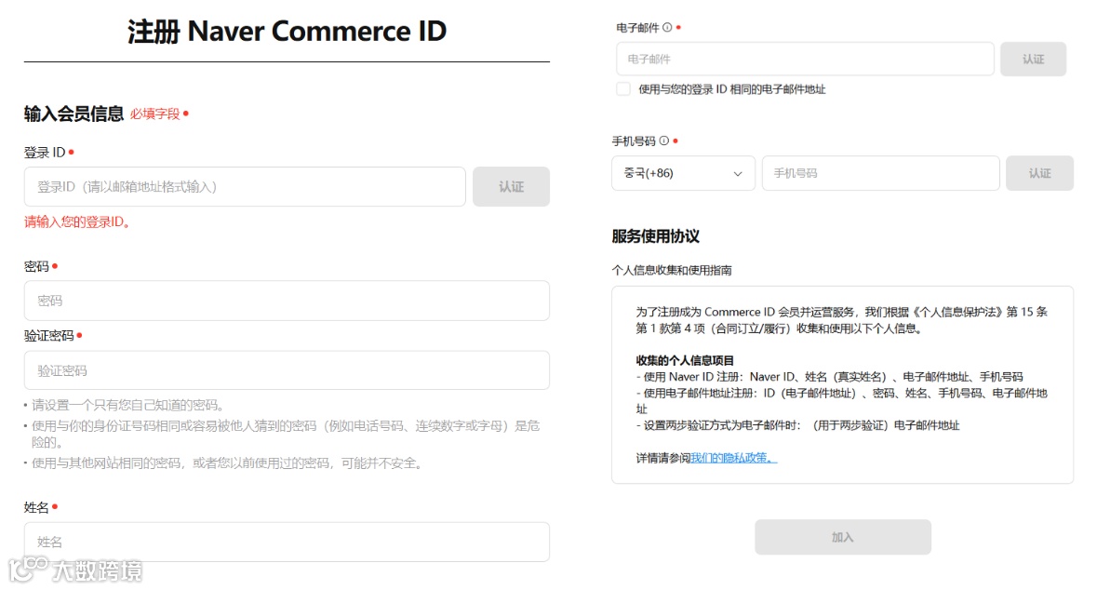Image resolution: width=1097 pixels, height=590 pixels.
Task: Focus the 验证密码 confirm password field
Action: pyautogui.click(x=287, y=370)
